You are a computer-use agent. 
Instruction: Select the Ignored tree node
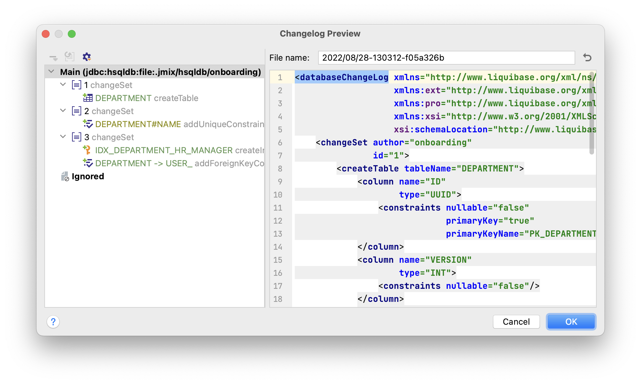pos(155,176)
